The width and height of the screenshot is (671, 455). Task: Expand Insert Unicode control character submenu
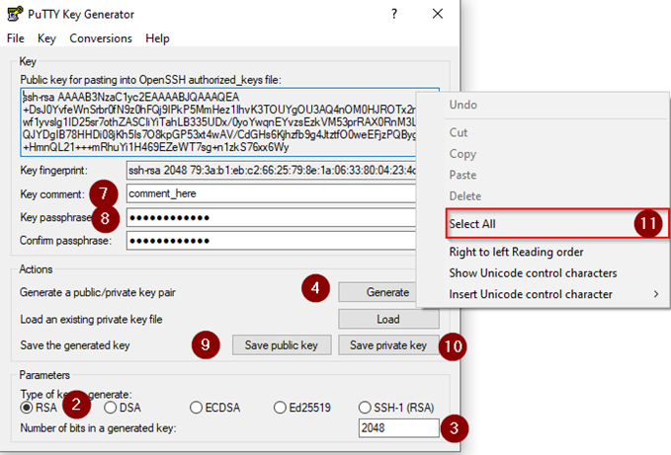pos(543,294)
